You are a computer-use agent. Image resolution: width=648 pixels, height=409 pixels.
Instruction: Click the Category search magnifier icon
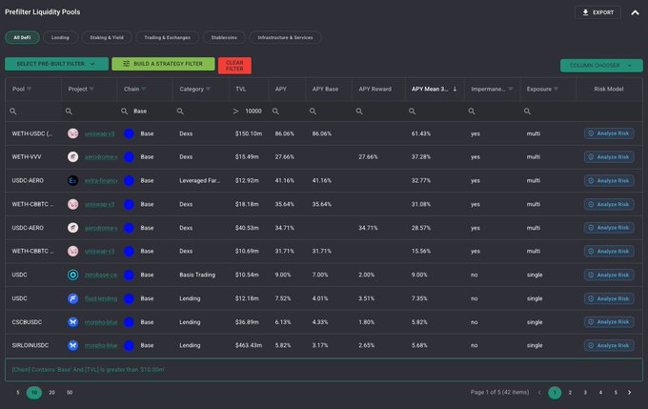pyautogui.click(x=180, y=112)
